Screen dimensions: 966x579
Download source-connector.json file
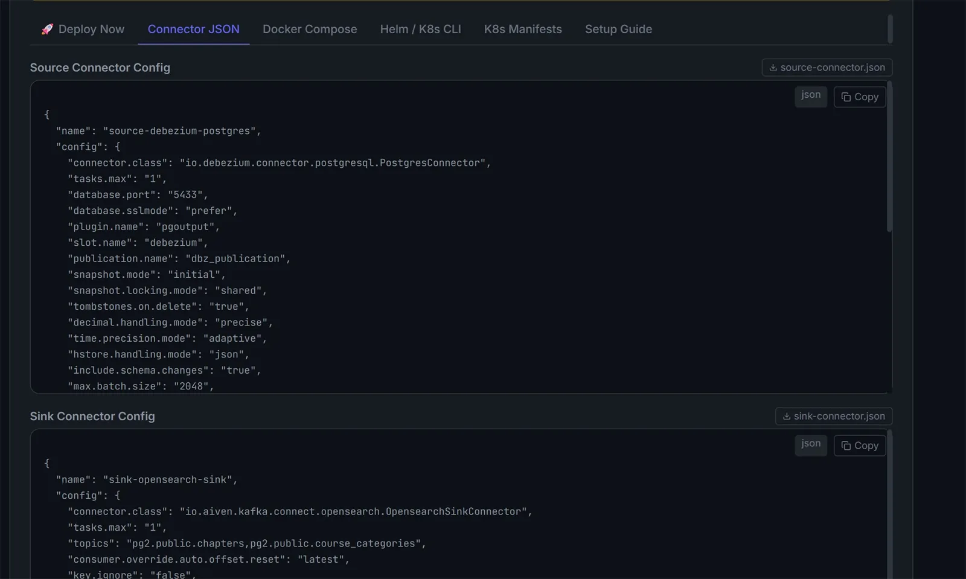[x=827, y=68]
